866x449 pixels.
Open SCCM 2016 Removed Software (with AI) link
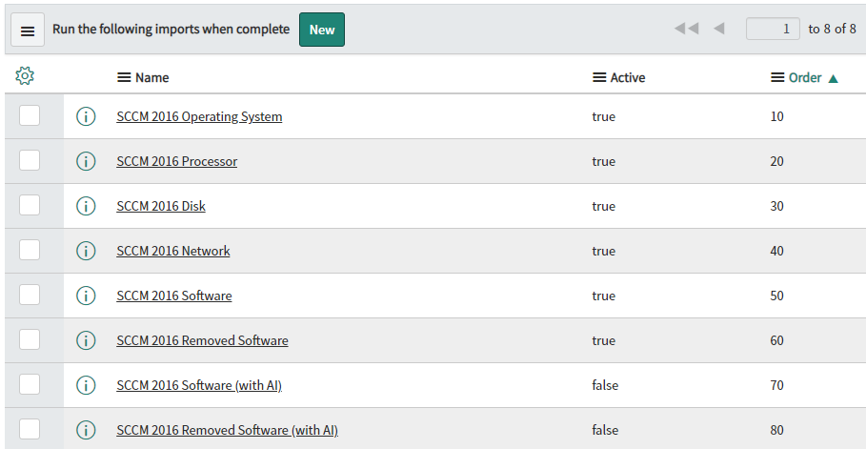[x=227, y=430]
